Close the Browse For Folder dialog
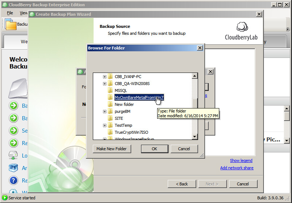 pyautogui.click(x=200, y=48)
